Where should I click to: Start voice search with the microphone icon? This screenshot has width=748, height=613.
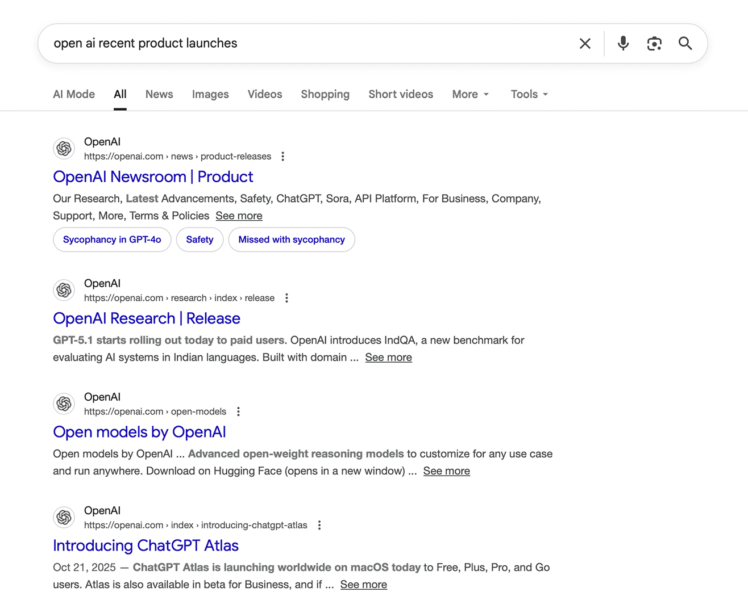tap(623, 44)
